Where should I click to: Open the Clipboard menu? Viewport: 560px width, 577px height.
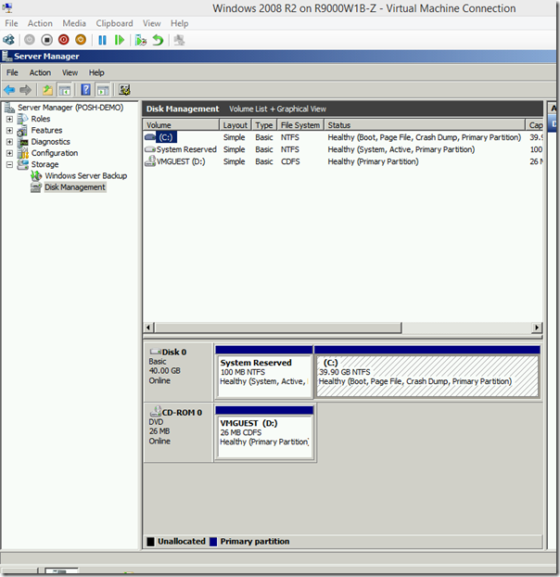point(114,23)
